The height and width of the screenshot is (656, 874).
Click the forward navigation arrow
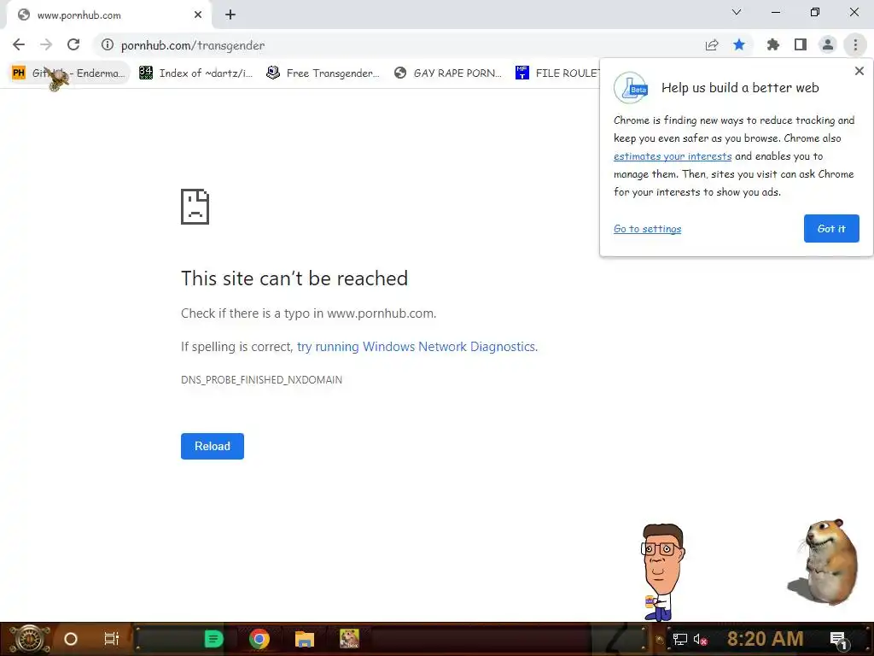46,44
